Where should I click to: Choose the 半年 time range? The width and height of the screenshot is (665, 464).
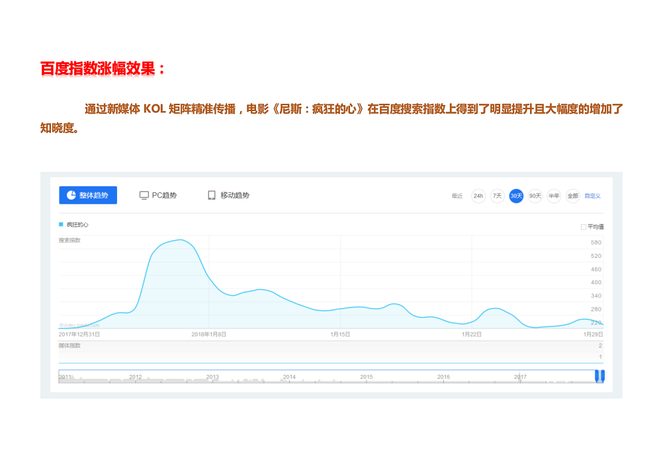(x=554, y=196)
